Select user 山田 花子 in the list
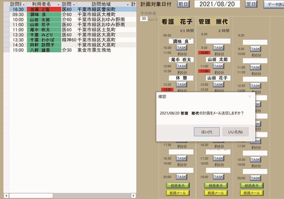The height and width of the screenshot is (199, 284). click(x=44, y=25)
